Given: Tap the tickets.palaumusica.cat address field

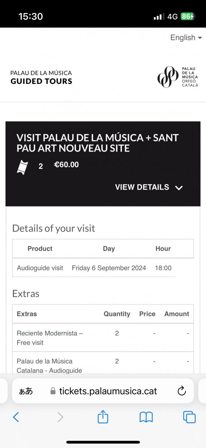Looking at the screenshot, I should [x=103, y=391].
